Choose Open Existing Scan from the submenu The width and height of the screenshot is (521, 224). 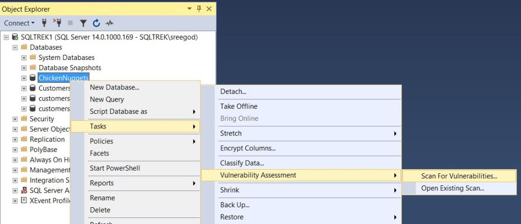pyautogui.click(x=452, y=188)
